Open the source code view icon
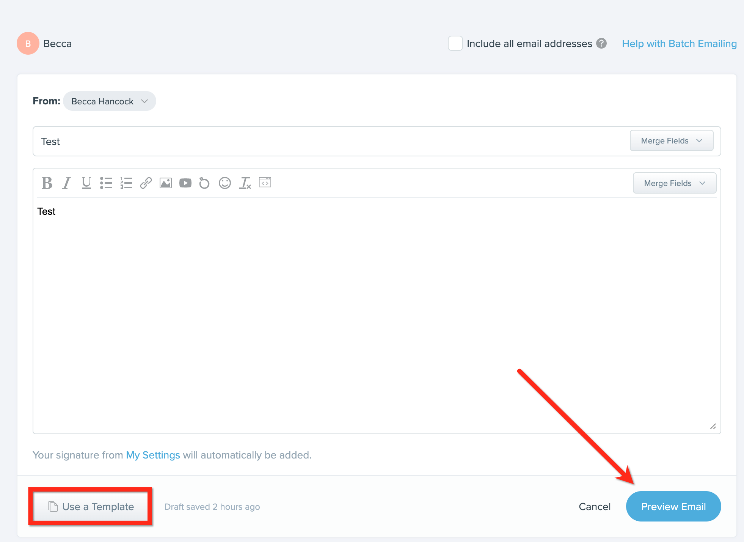744x542 pixels. (x=265, y=182)
